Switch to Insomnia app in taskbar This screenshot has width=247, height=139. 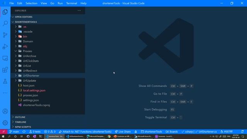click(x=164, y=136)
